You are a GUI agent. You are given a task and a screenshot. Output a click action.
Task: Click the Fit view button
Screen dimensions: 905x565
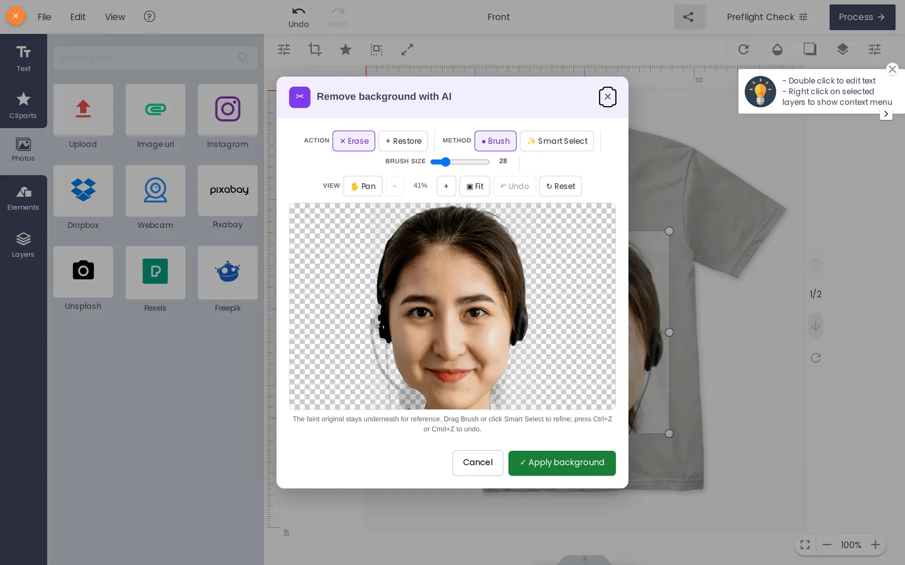(475, 186)
